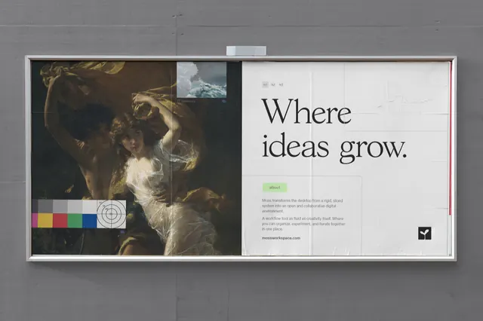Click the headline word "Where"
The image size is (483, 321).
click(x=306, y=112)
